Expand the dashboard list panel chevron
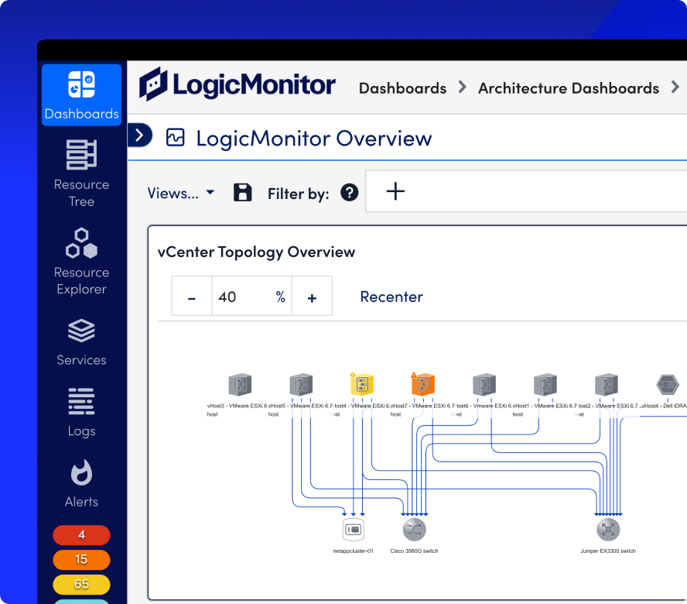Image resolution: width=687 pixels, height=604 pixels. 140,135
